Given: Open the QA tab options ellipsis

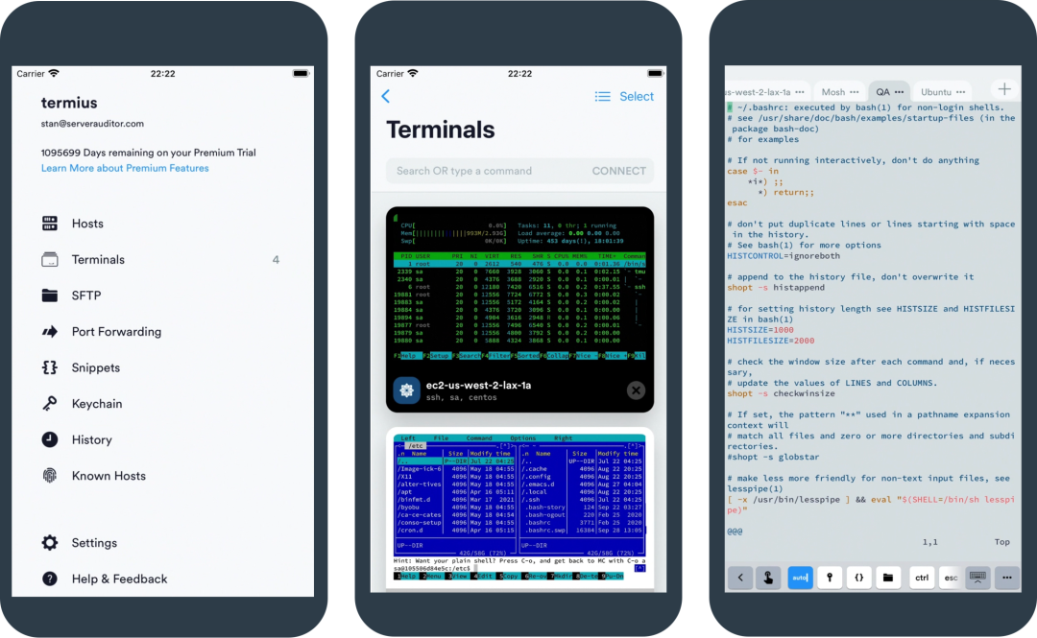Looking at the screenshot, I should (899, 92).
